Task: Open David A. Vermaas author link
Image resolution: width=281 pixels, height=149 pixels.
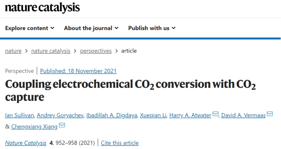Action: coord(243,115)
